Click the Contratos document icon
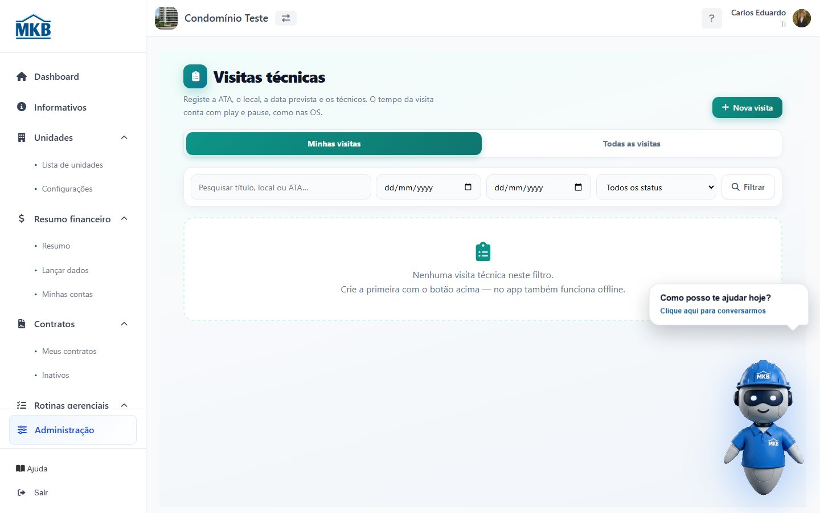 click(22, 324)
